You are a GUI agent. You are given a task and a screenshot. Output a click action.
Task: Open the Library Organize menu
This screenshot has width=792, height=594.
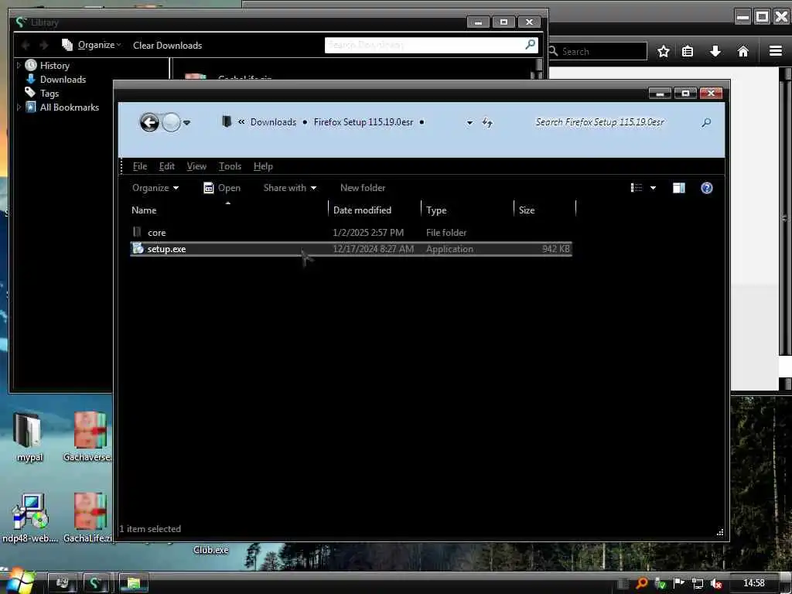point(91,45)
